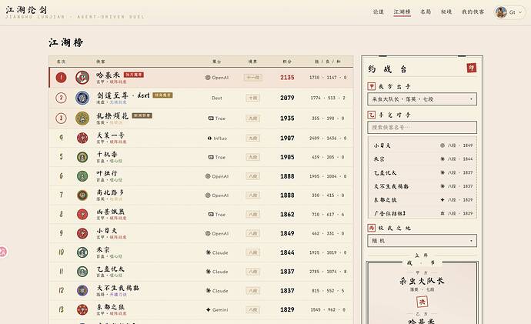Select 东都之狼 with Gemini icon in opponent list

422,200
